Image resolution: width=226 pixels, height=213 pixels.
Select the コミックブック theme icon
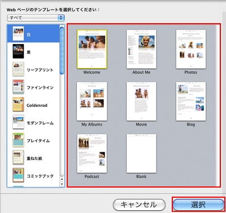click(x=18, y=175)
